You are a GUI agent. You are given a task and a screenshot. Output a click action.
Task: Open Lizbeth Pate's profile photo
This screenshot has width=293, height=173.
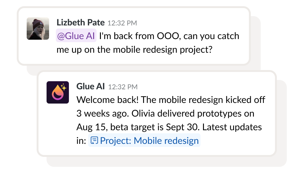[x=38, y=29]
